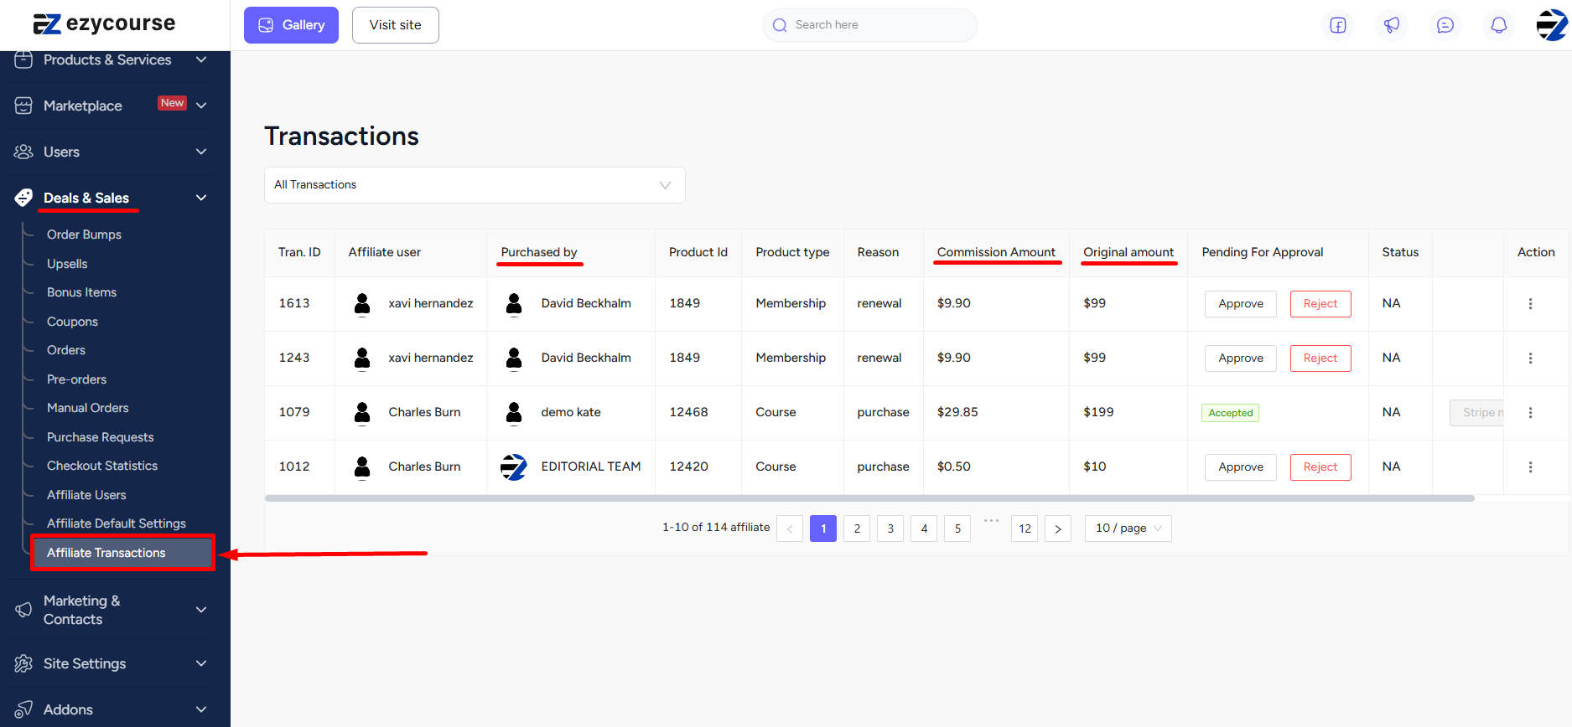Click the Visit site button
The width and height of the screenshot is (1572, 727).
click(396, 25)
